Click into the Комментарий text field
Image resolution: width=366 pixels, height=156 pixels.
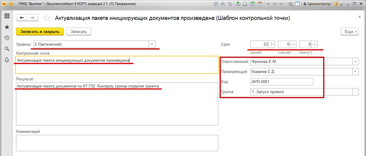(x=117, y=143)
